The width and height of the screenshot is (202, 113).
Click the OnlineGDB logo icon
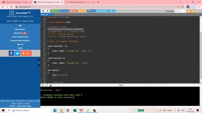[12, 13]
